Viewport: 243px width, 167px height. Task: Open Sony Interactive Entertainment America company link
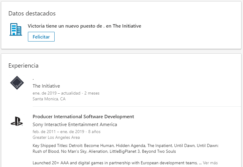75,125
